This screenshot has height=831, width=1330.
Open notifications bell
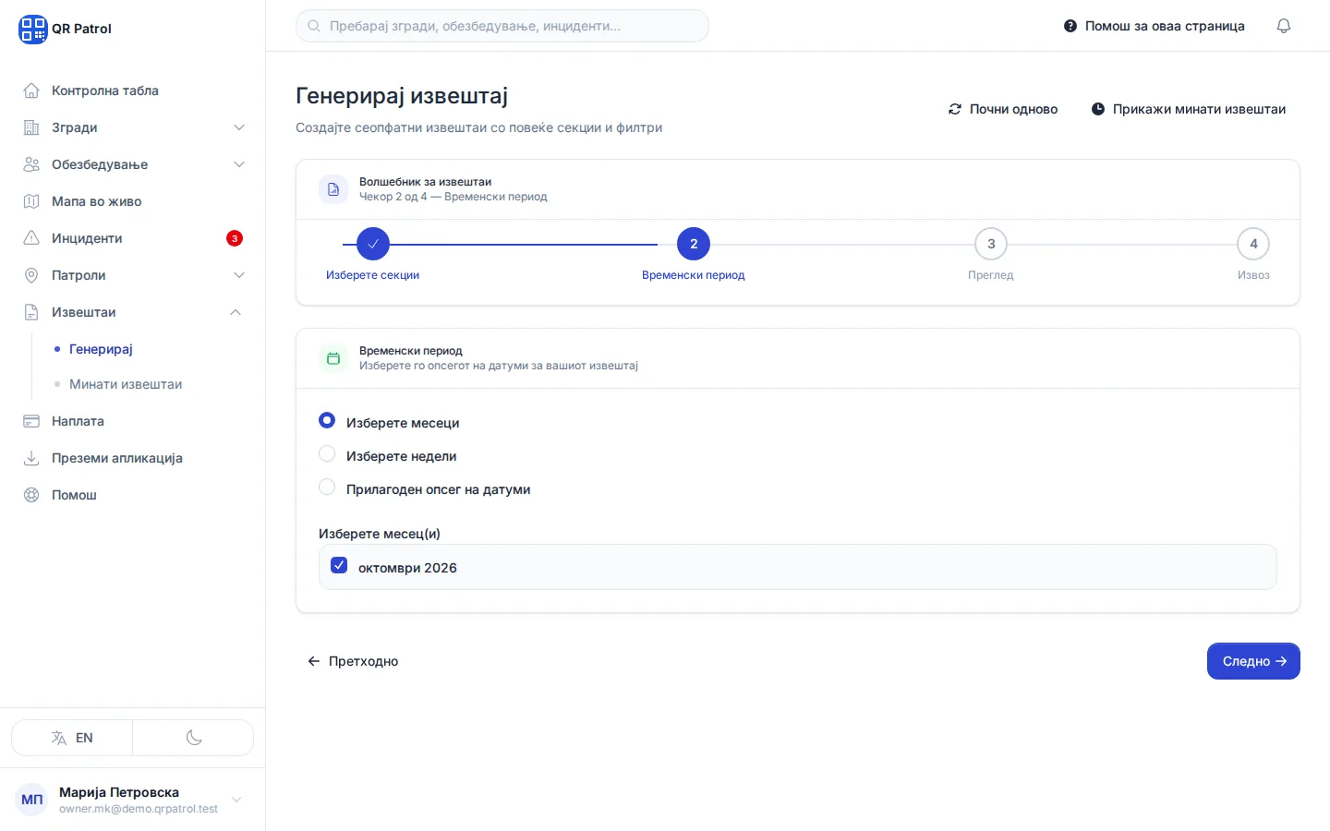(x=1284, y=26)
